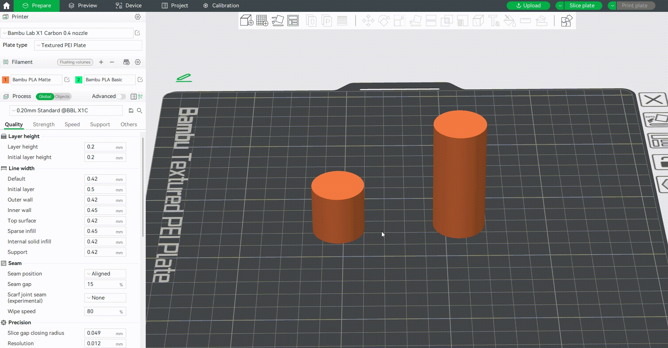The image size is (668, 348).
Task: Open the Seam position dropdown
Action: click(105, 274)
